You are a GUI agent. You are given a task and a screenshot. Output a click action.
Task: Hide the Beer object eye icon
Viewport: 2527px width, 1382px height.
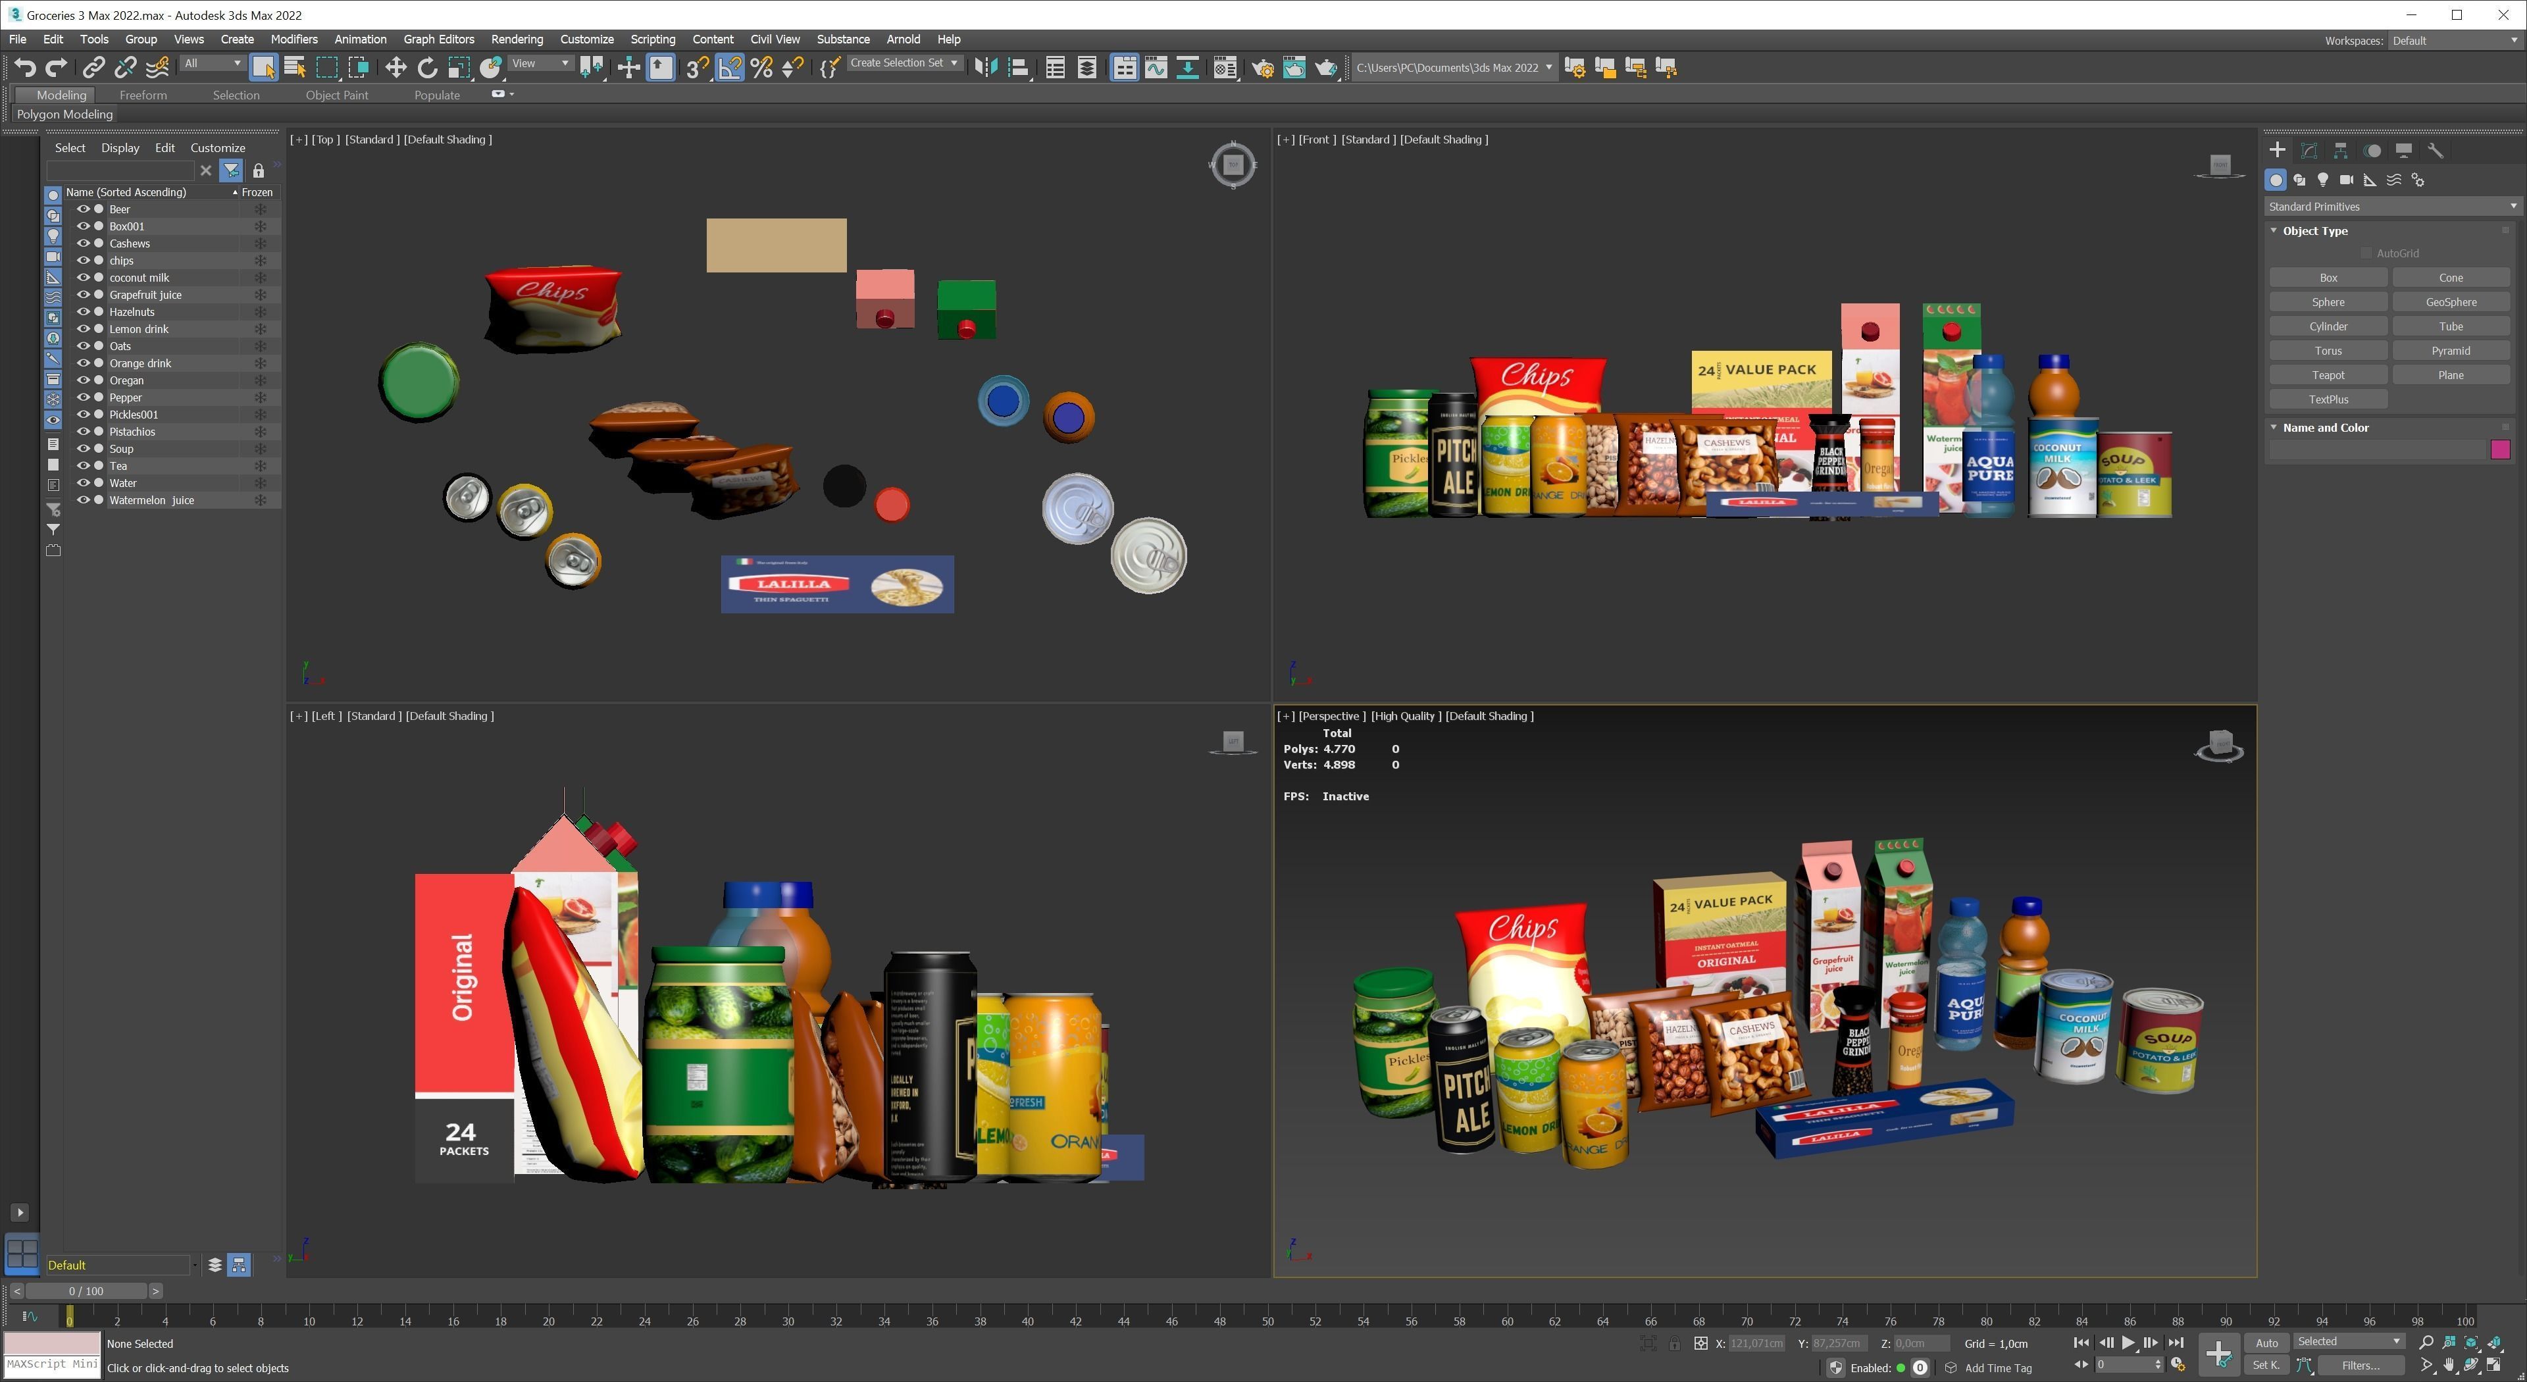[x=84, y=209]
